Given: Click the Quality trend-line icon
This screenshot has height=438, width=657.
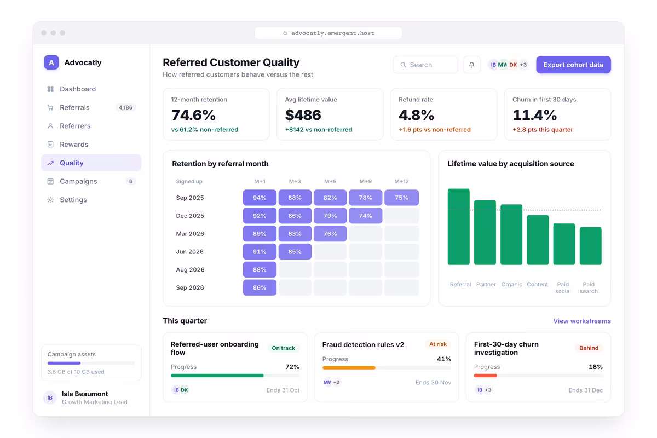Looking at the screenshot, I should 50,163.
